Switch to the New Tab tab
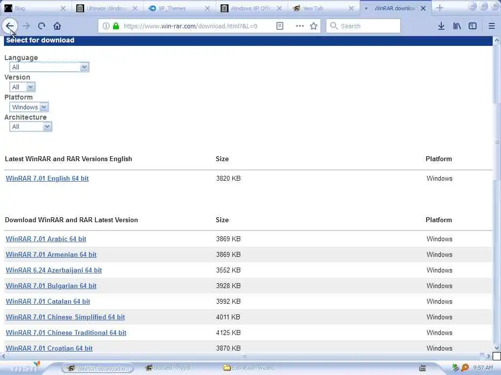 (x=319, y=8)
